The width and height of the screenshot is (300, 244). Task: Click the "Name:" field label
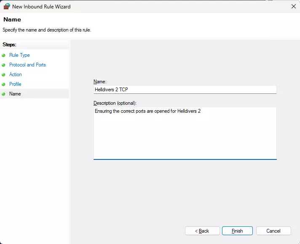pos(100,82)
